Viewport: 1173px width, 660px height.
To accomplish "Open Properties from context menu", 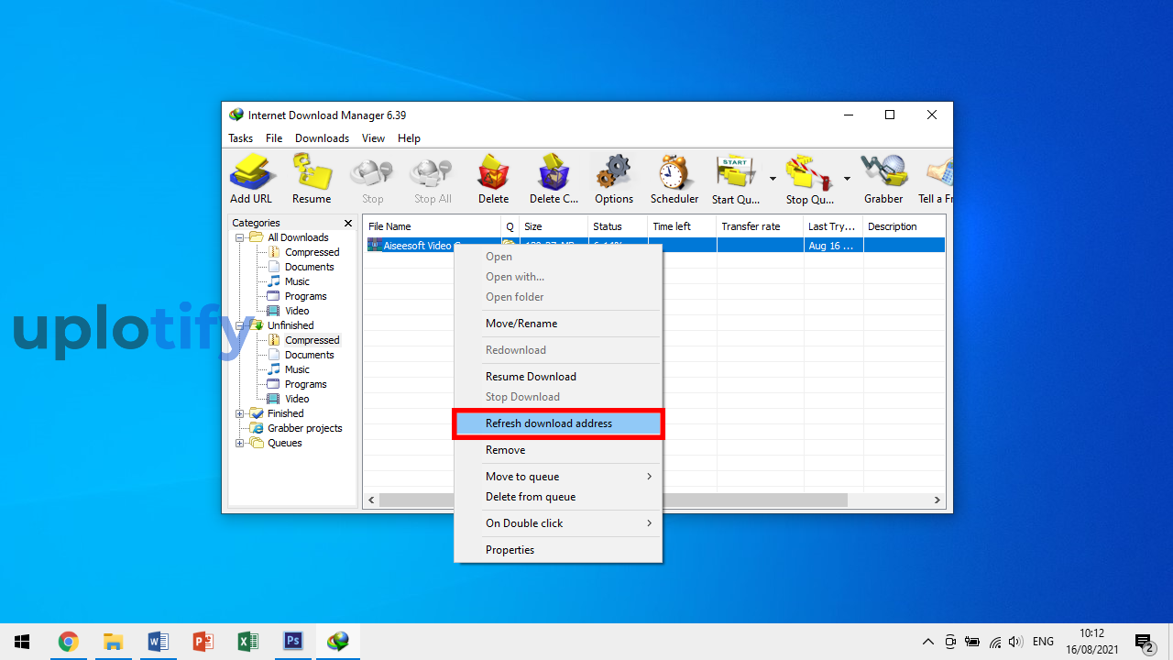I will coord(558,550).
